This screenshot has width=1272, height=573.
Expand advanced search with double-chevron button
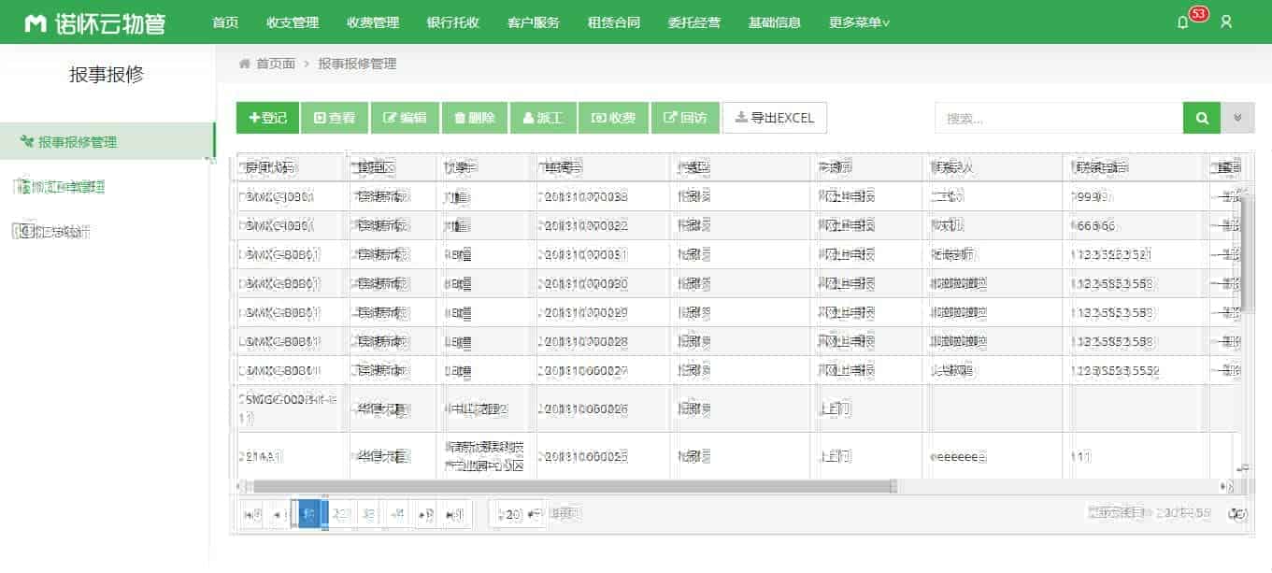coord(1237,118)
